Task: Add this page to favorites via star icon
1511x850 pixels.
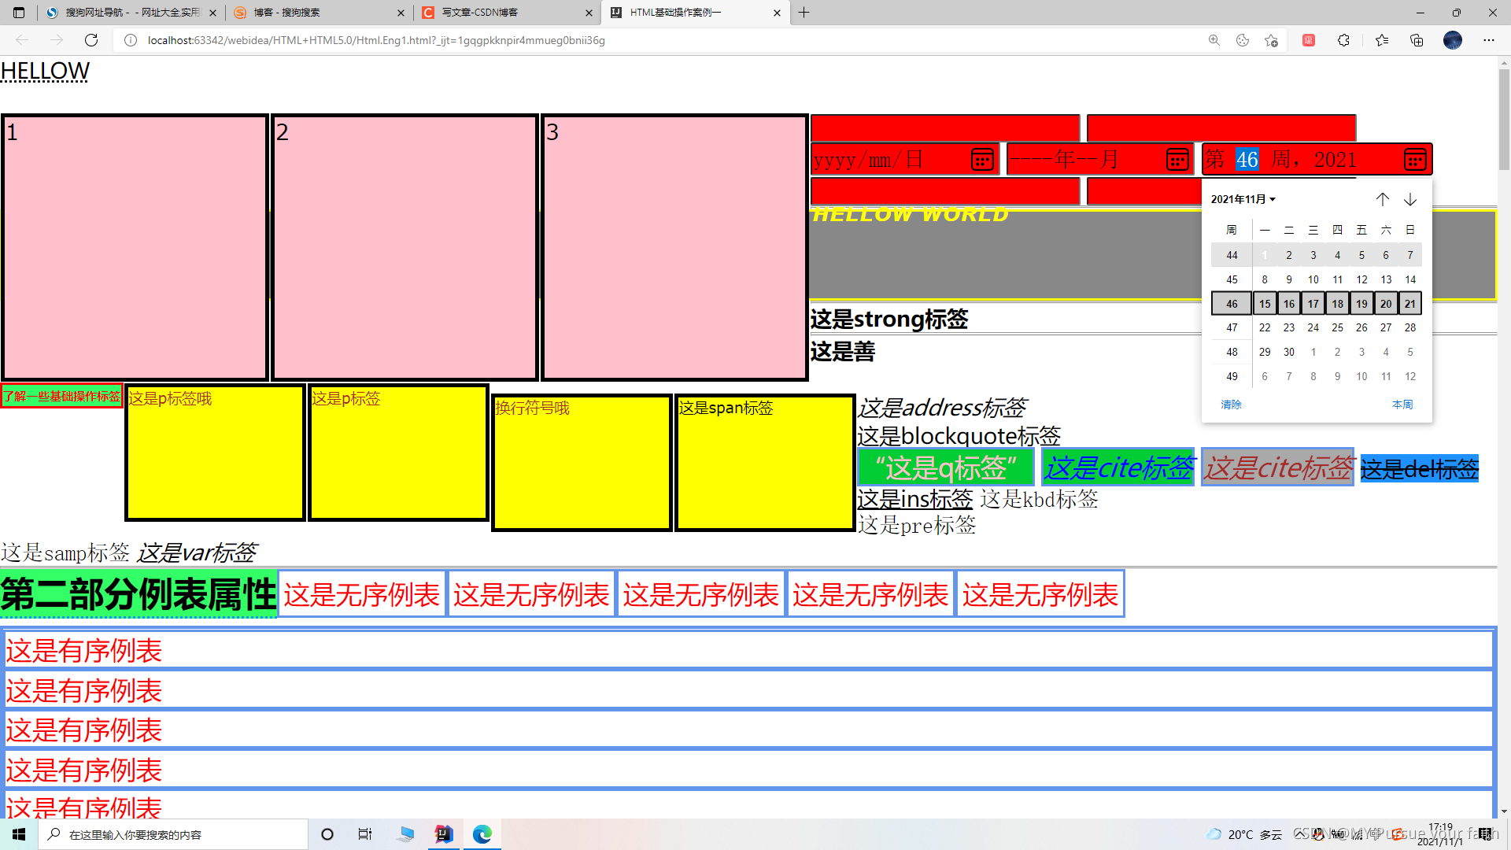Action: tap(1272, 40)
